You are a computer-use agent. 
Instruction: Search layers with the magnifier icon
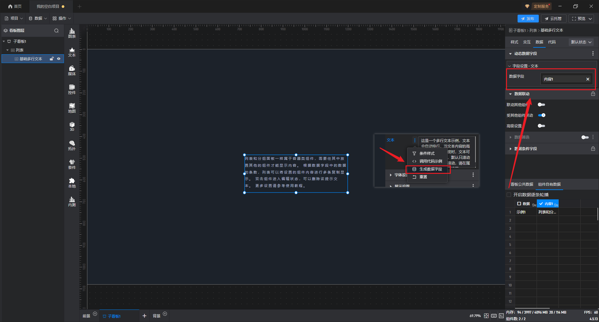click(x=56, y=31)
